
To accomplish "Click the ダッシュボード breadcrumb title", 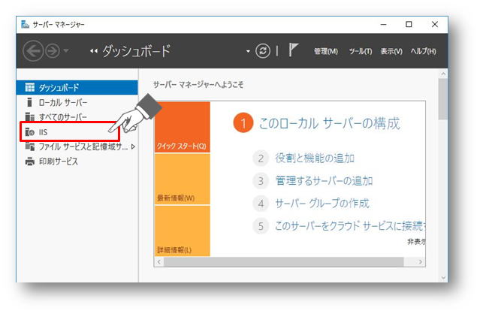I will click(136, 51).
